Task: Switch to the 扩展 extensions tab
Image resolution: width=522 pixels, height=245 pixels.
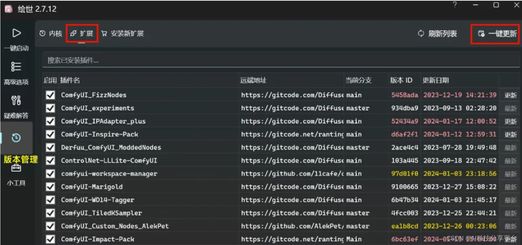Action: coord(82,34)
